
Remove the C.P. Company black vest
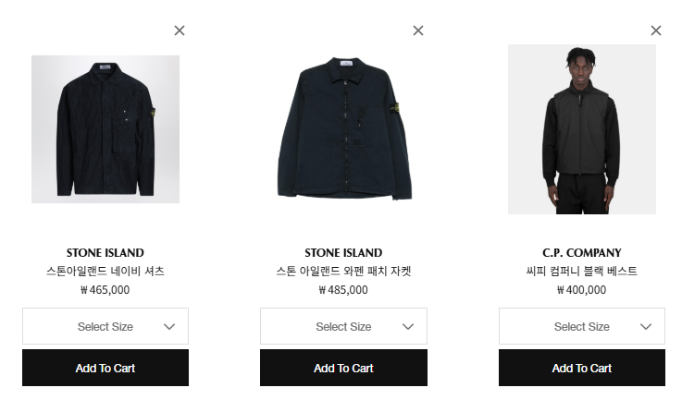click(x=656, y=30)
